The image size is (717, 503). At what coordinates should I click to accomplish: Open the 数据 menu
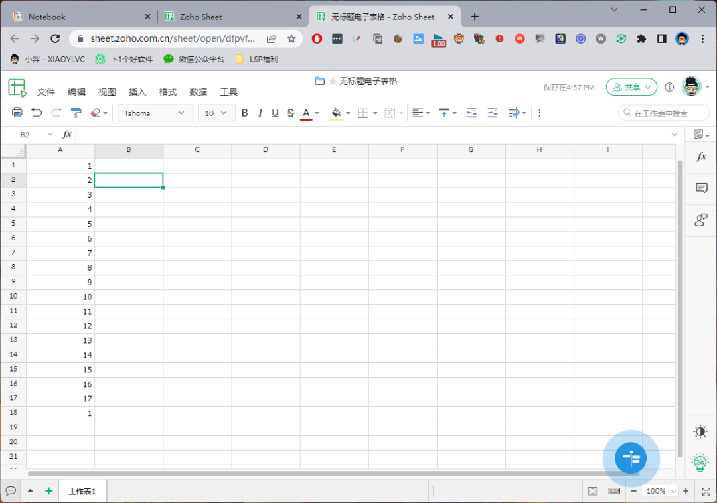pos(198,92)
